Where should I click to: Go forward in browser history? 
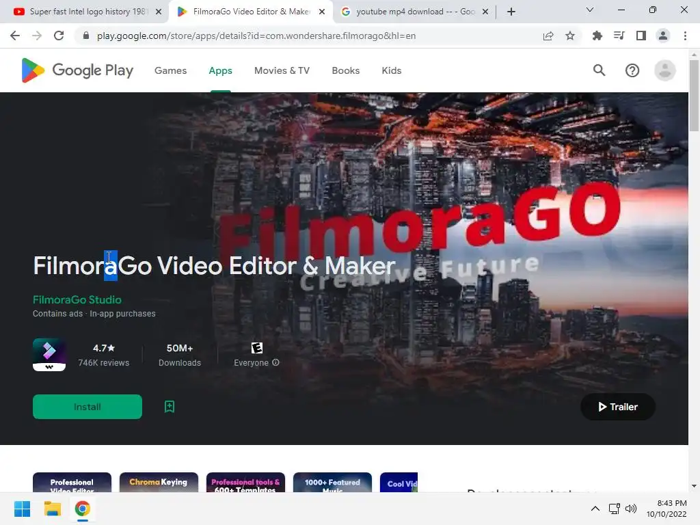(37, 36)
